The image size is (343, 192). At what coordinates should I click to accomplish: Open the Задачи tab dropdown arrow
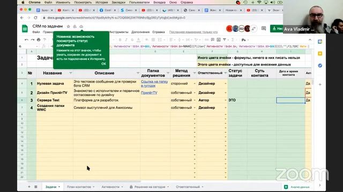click(x=59, y=187)
